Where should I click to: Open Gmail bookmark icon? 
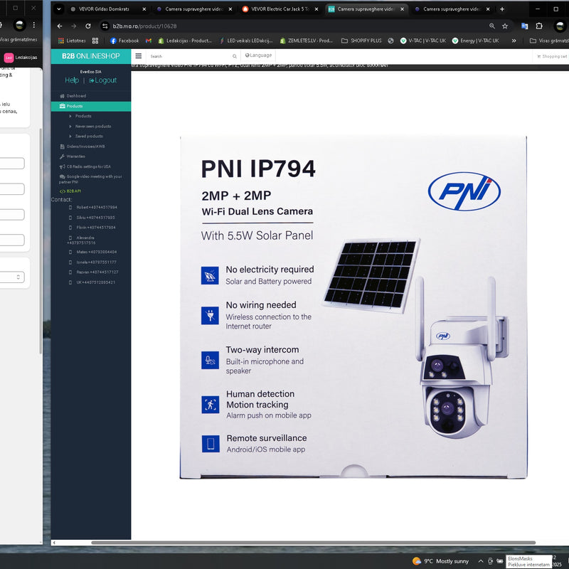click(149, 41)
